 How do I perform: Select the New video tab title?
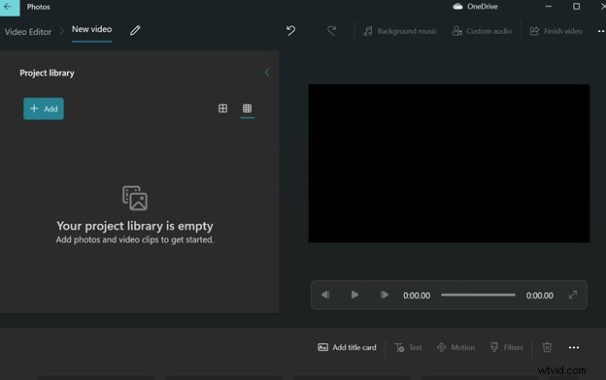point(91,29)
